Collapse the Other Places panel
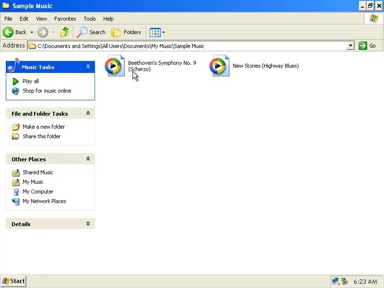 [x=88, y=159]
